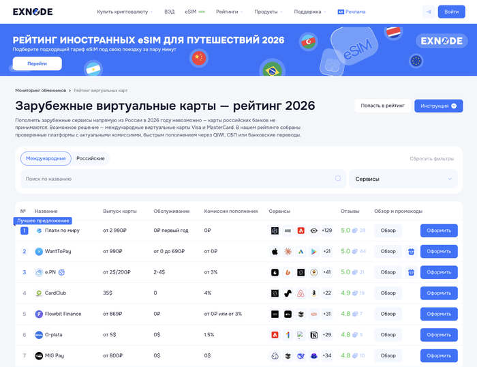This screenshot has height=367, width=477.
Task: Click the eSIM promo banner image
Action: point(238,50)
